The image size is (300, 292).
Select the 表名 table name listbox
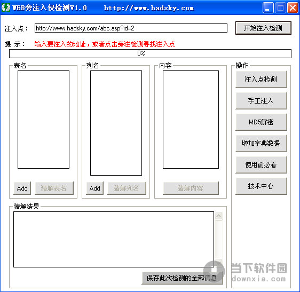coord(43,120)
